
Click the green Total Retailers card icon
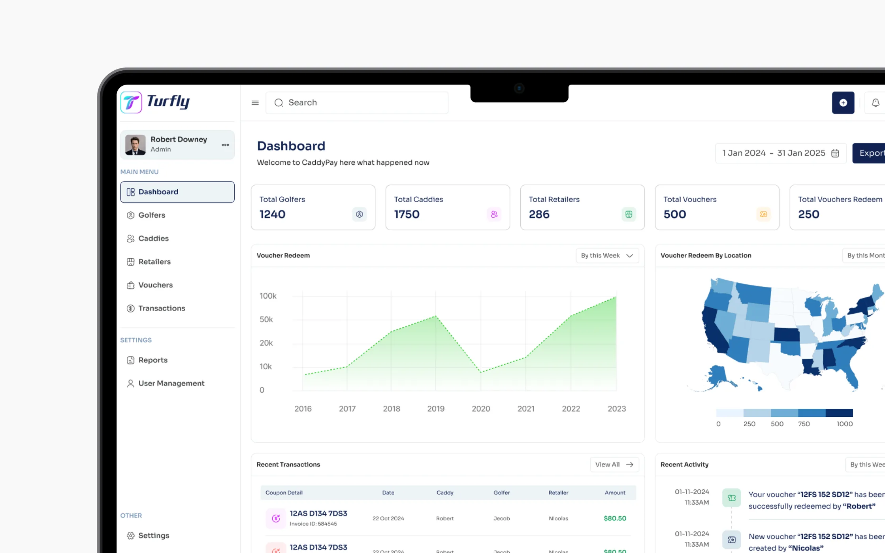(629, 214)
